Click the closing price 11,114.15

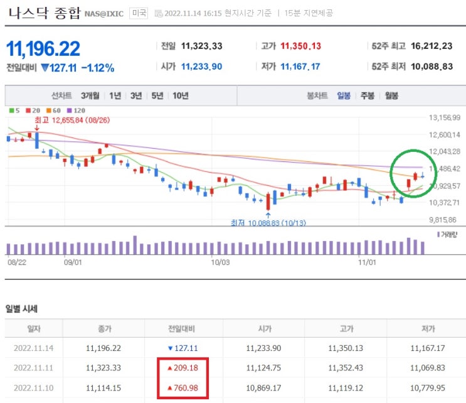click(103, 388)
